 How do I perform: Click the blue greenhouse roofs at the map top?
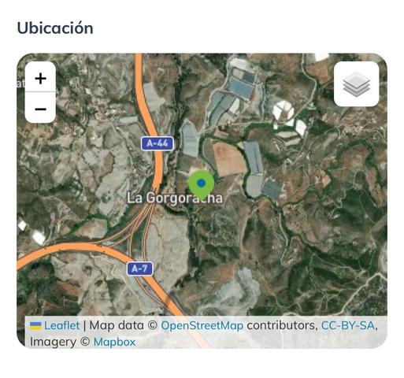pos(241,83)
